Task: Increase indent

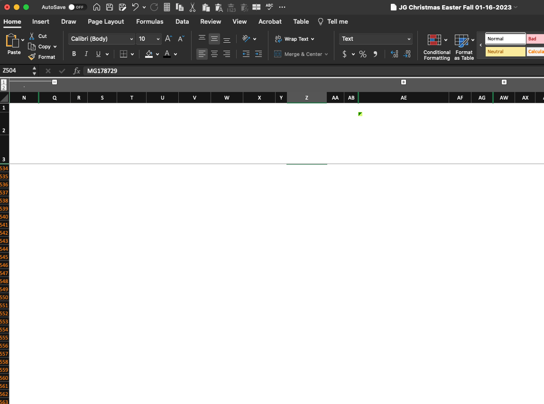Action: click(x=258, y=54)
